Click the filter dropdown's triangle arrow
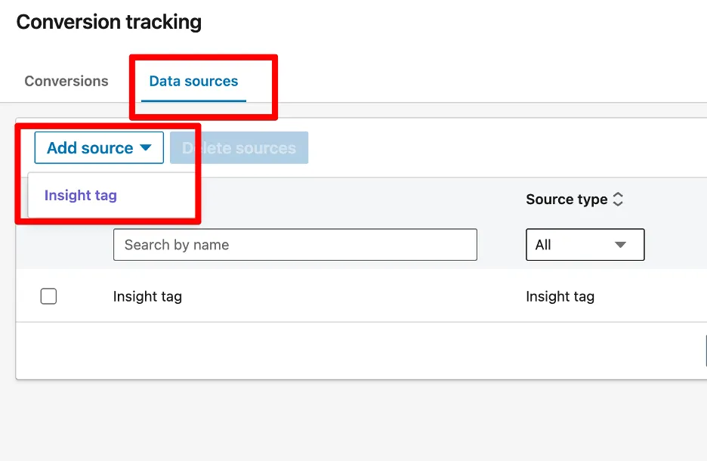 [x=621, y=245]
